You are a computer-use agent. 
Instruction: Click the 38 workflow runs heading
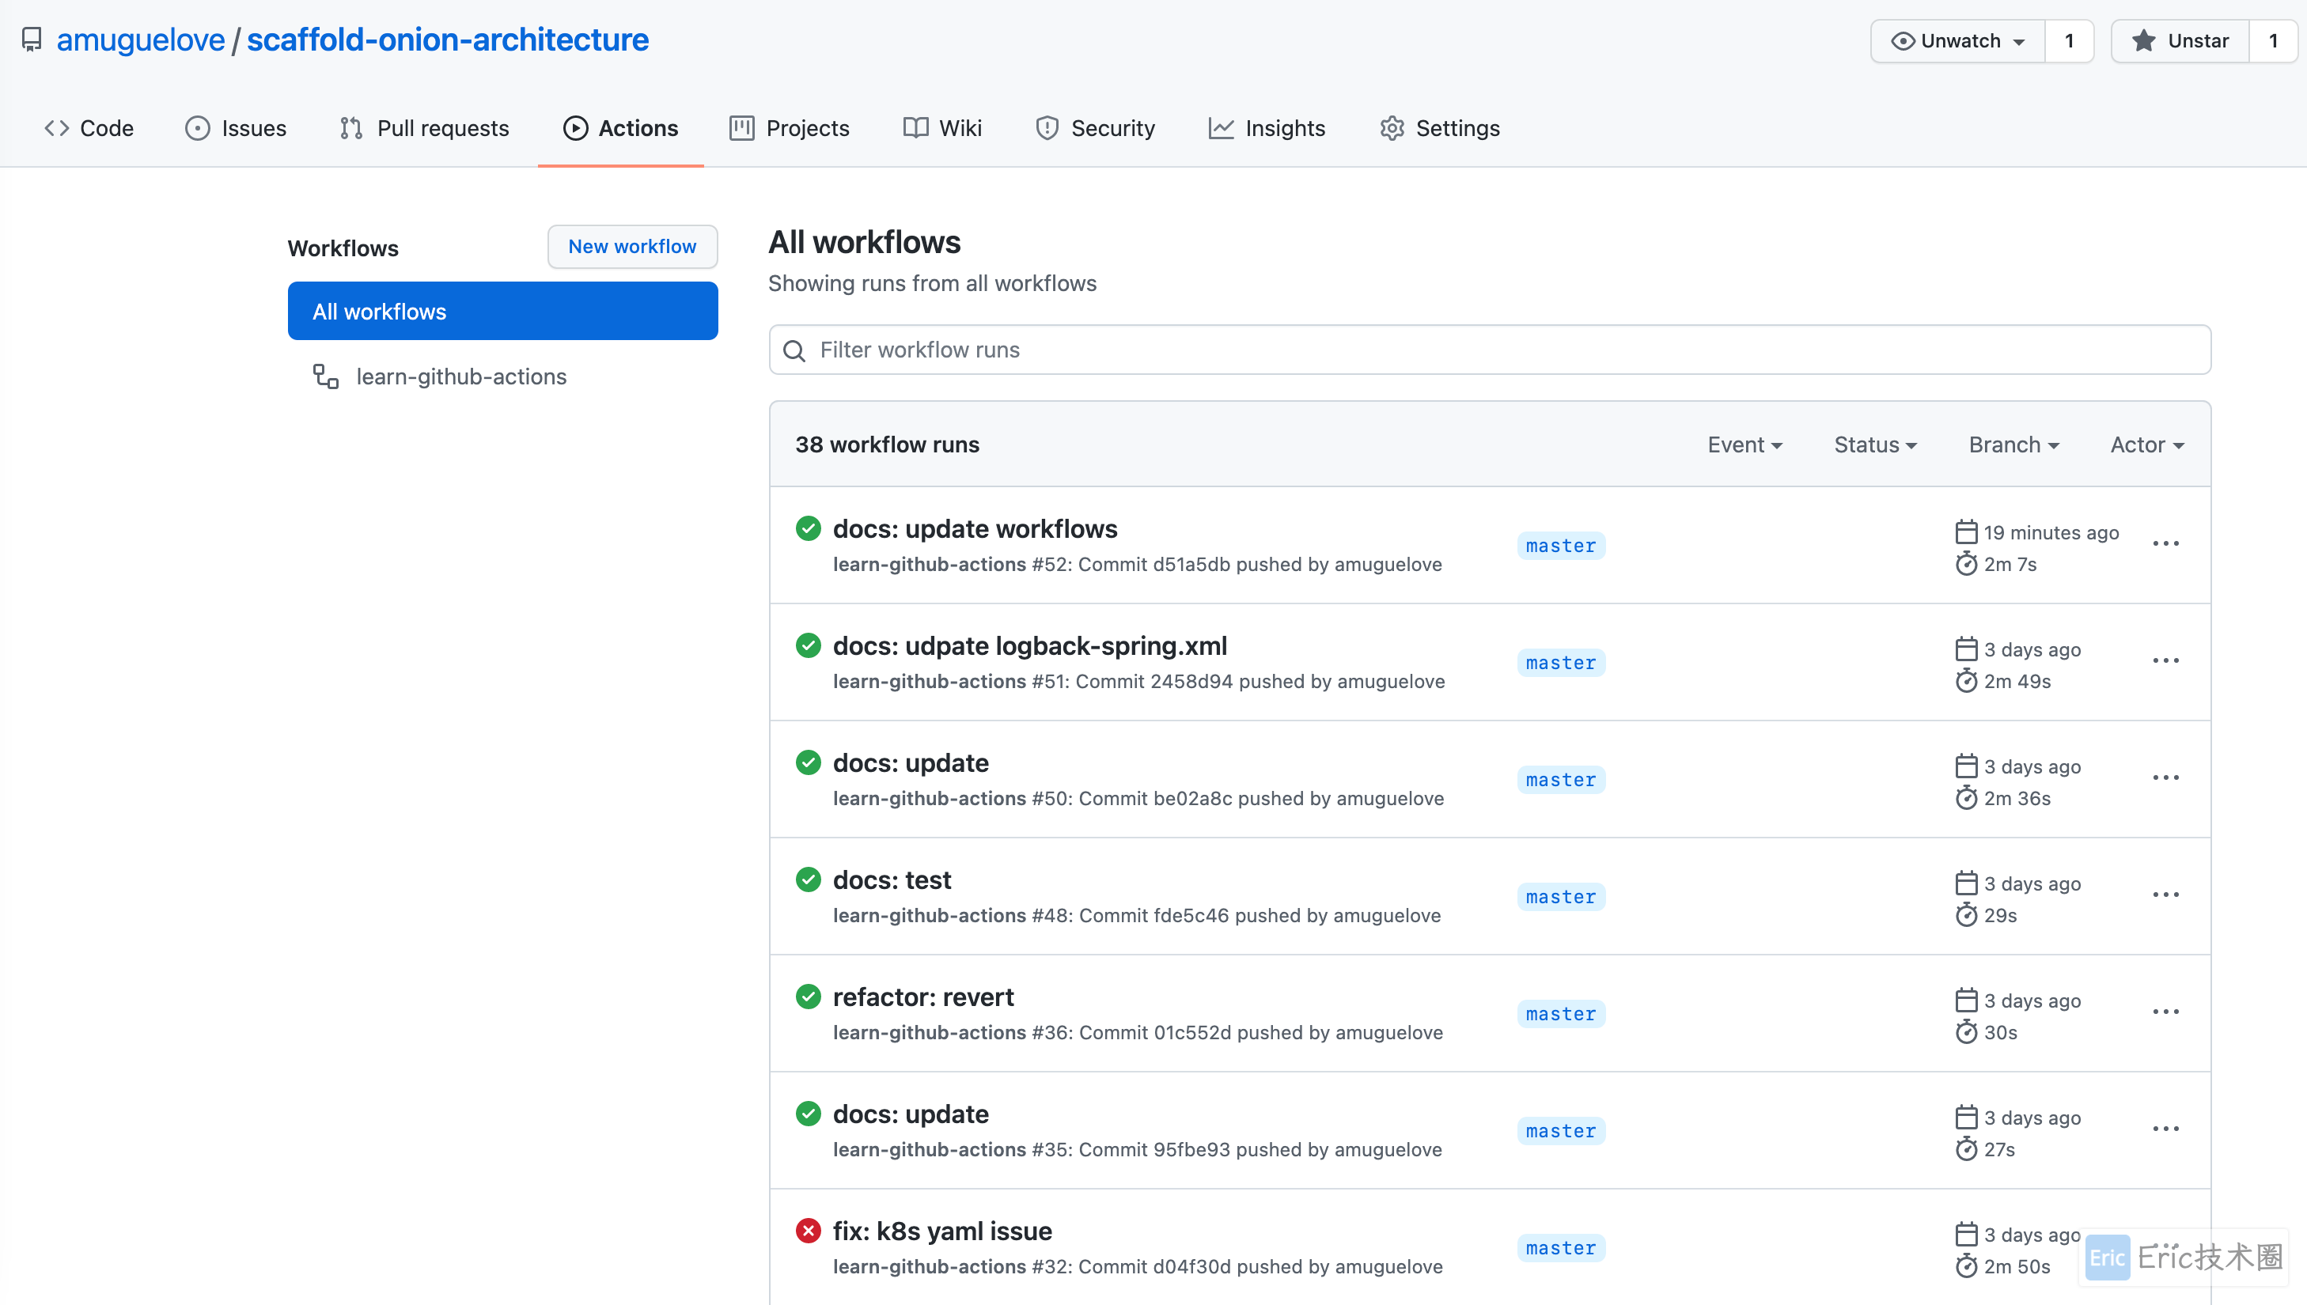pyautogui.click(x=886, y=444)
